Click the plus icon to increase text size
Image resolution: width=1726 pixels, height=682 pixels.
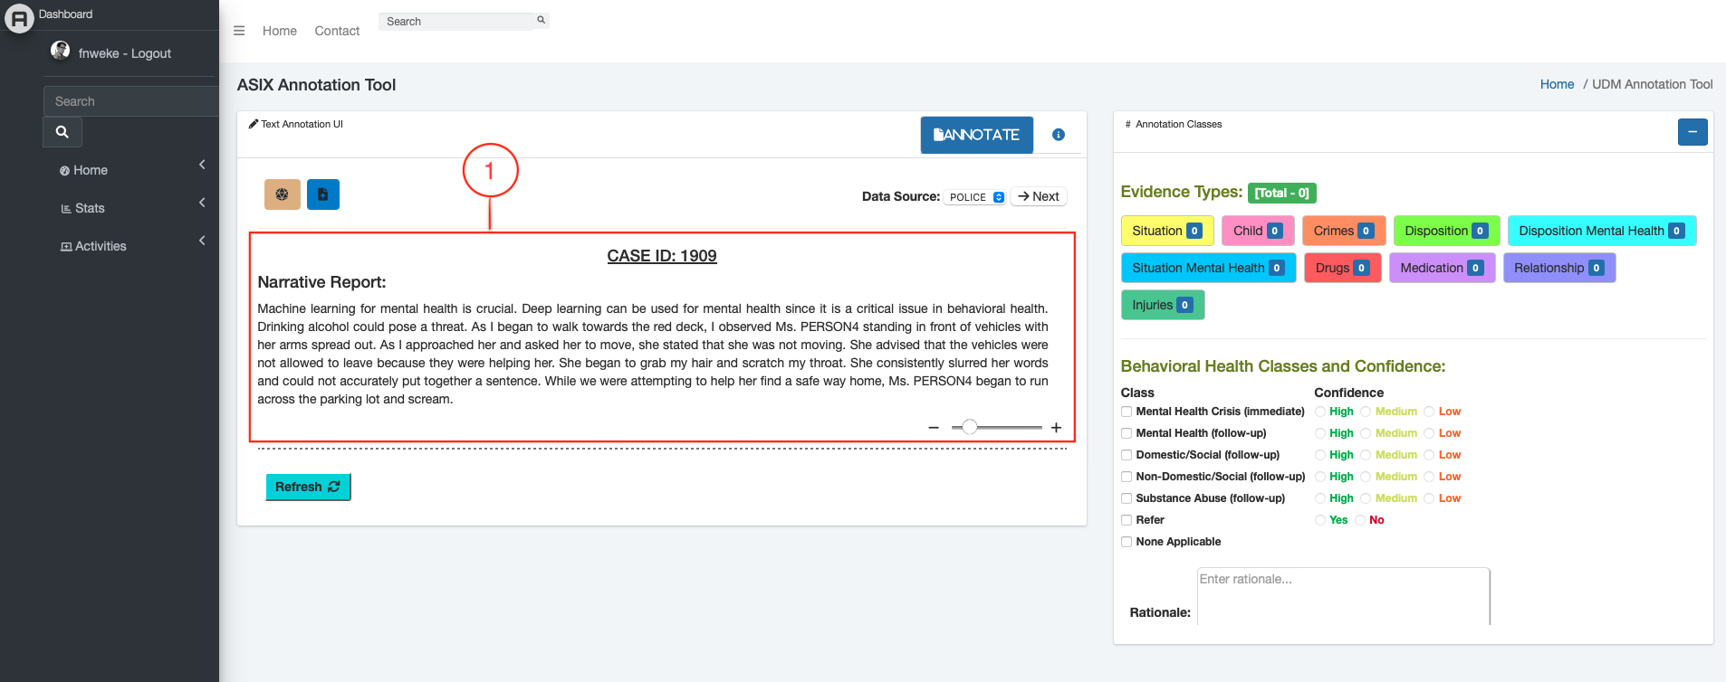point(1056,428)
